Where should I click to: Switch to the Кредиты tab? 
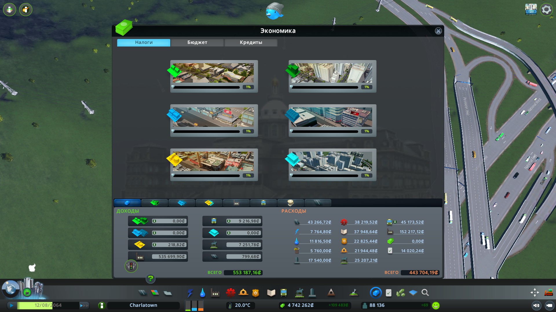[251, 42]
